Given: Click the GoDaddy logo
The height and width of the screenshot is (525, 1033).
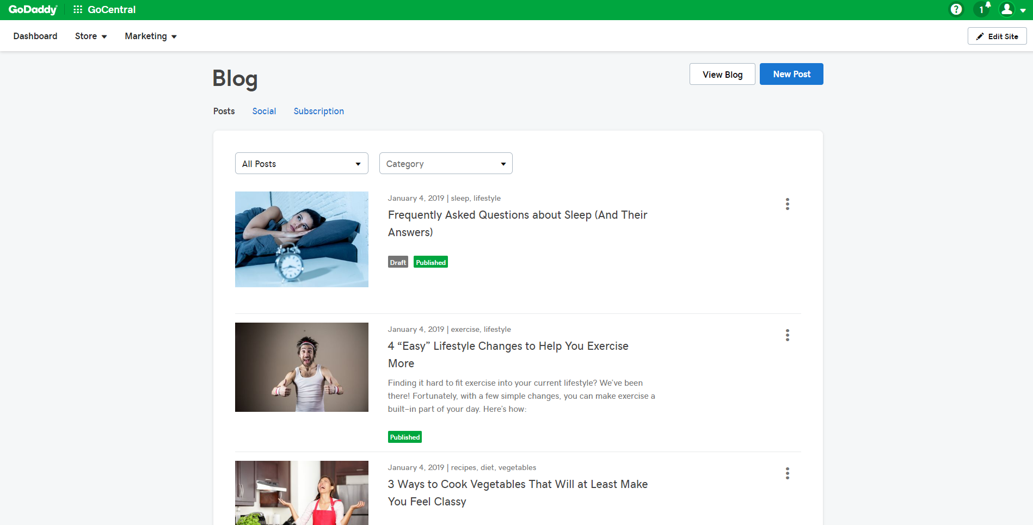Looking at the screenshot, I should (x=33, y=10).
